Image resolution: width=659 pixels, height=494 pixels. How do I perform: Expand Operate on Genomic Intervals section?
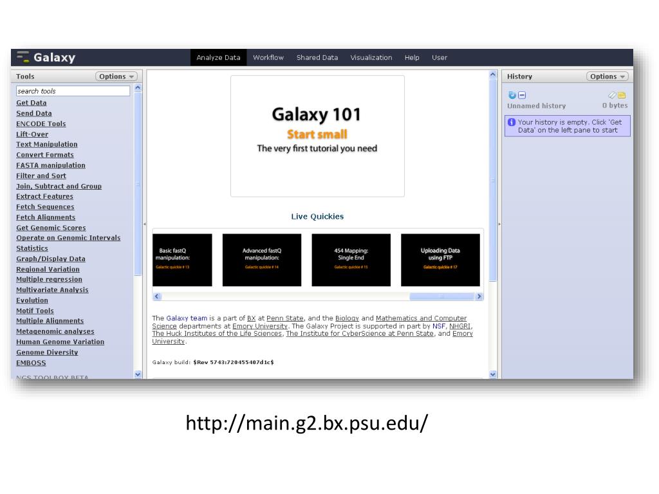pos(68,238)
